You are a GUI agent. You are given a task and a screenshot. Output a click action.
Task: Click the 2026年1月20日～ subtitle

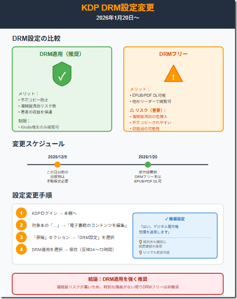(x=118, y=18)
